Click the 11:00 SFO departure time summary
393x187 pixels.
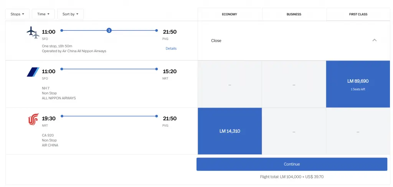point(48,32)
